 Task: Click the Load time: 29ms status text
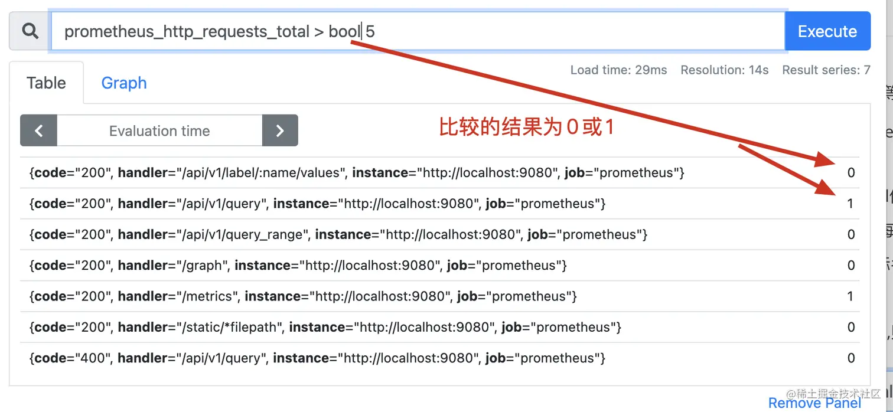tap(618, 70)
